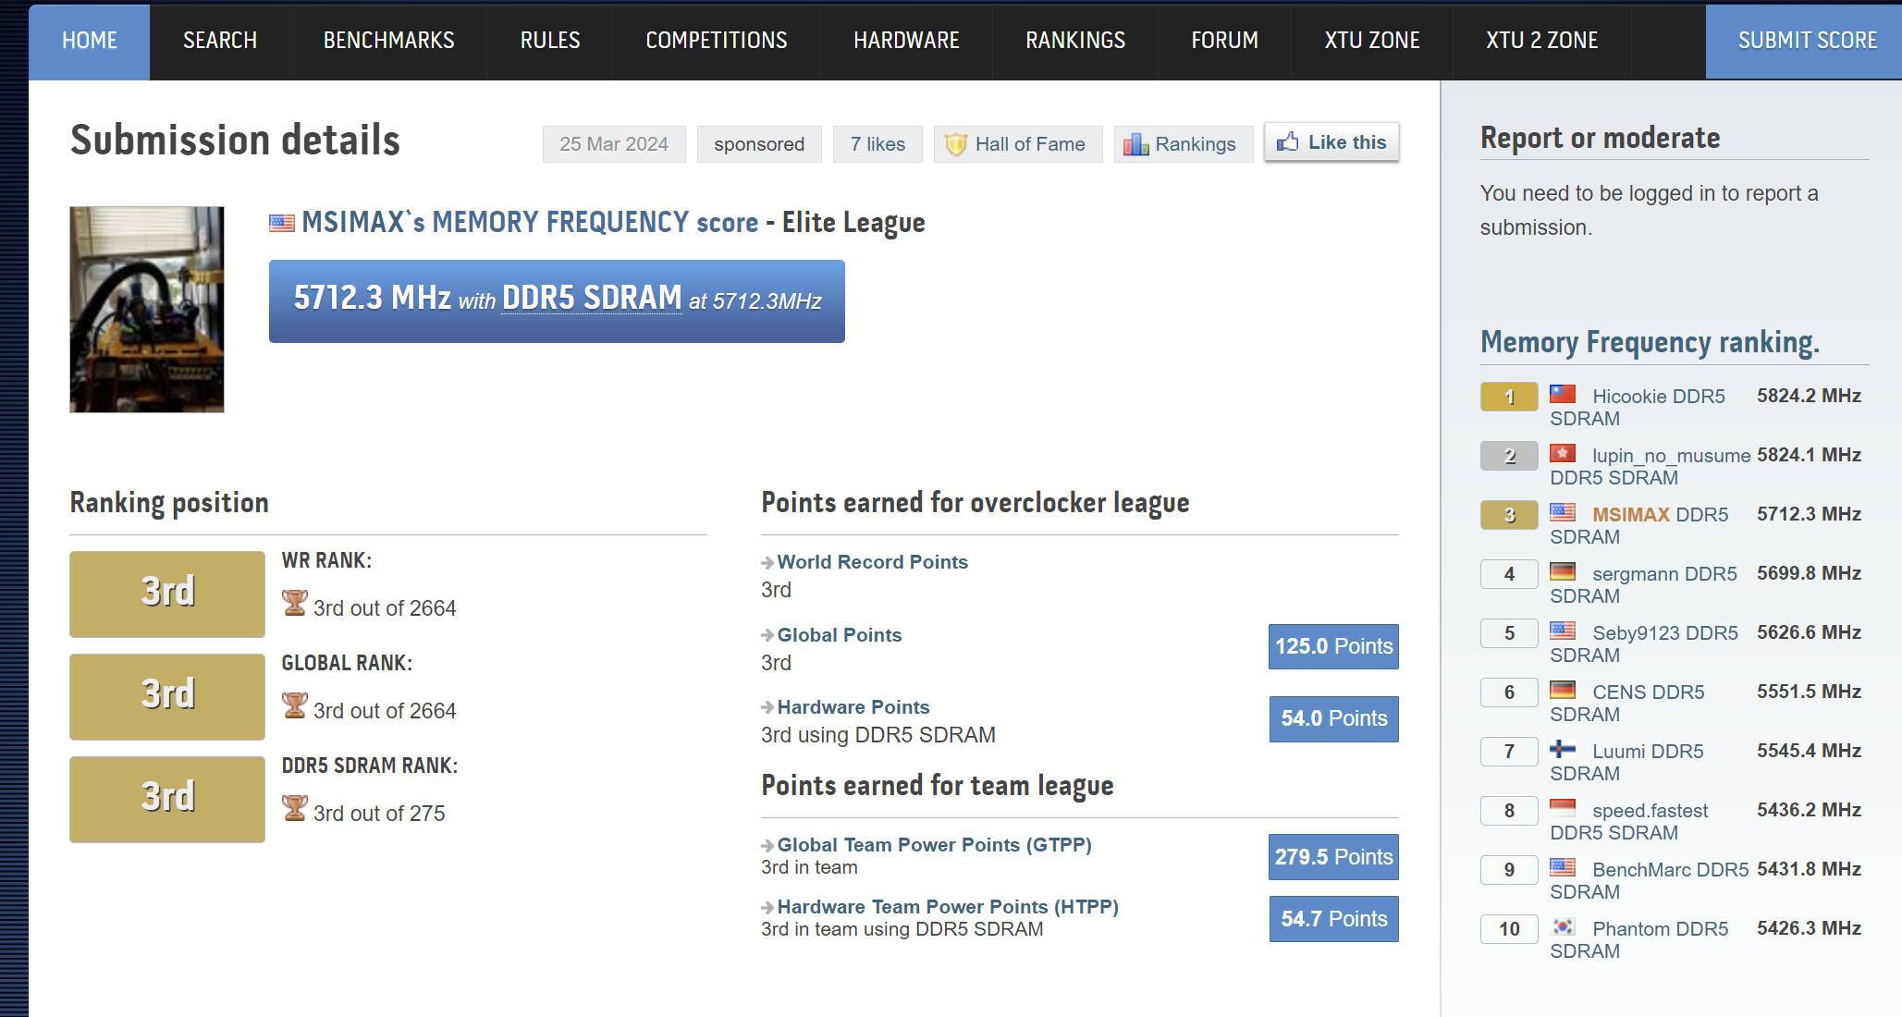Image resolution: width=1902 pixels, height=1017 pixels.
Task: Click the Taiwan flag next to Hicookie
Action: pyautogui.click(x=1563, y=394)
